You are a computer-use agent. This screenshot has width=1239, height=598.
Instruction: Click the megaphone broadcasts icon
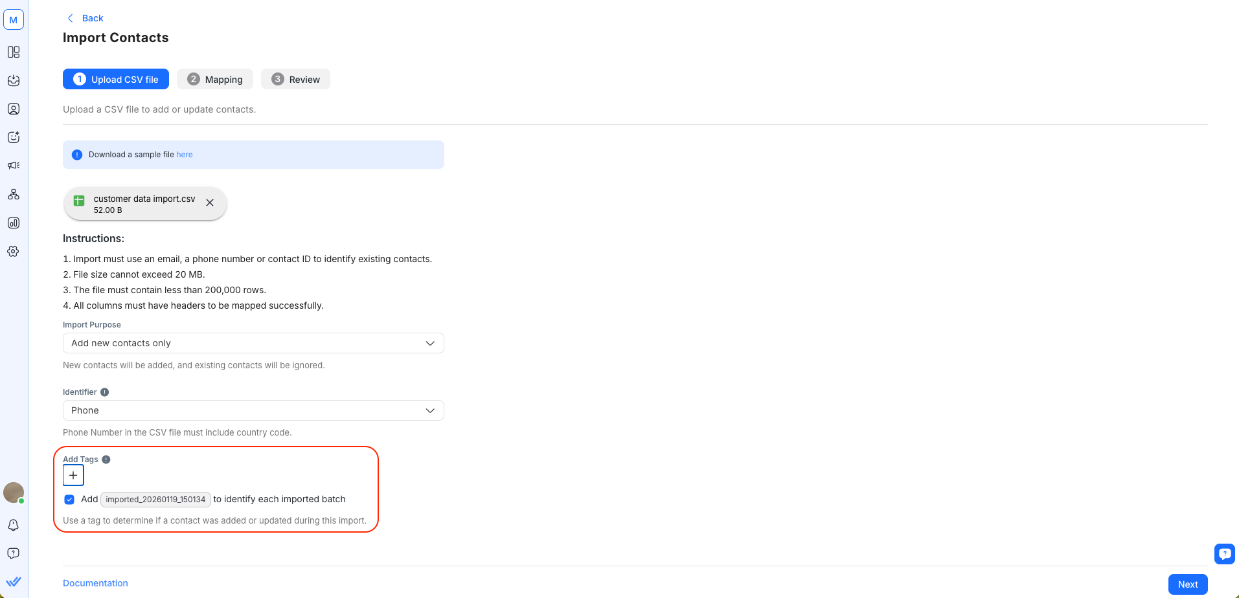(14, 166)
